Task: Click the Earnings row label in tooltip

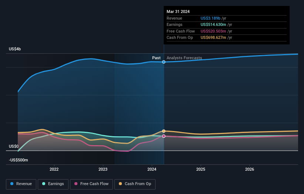Action: click(x=174, y=24)
